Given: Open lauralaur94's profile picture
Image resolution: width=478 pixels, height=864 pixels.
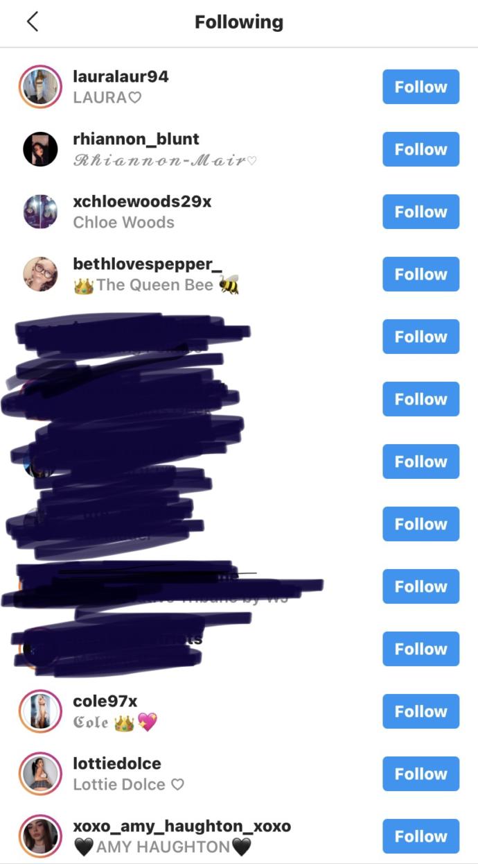Looking at the screenshot, I should coord(40,87).
